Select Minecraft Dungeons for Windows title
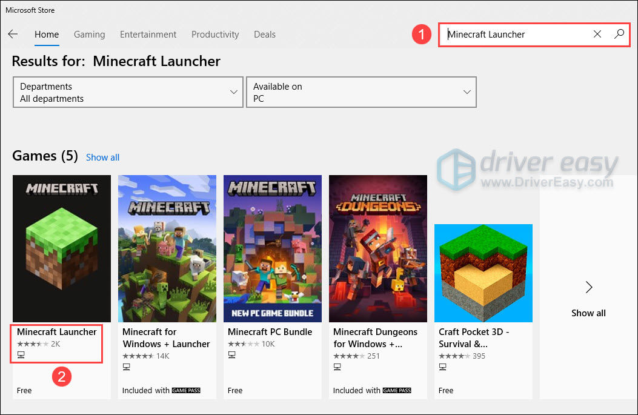The image size is (638, 415). click(x=375, y=338)
